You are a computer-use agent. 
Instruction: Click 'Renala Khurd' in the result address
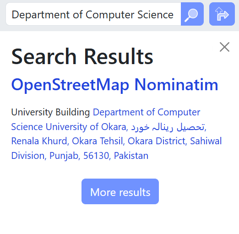tap(39, 141)
